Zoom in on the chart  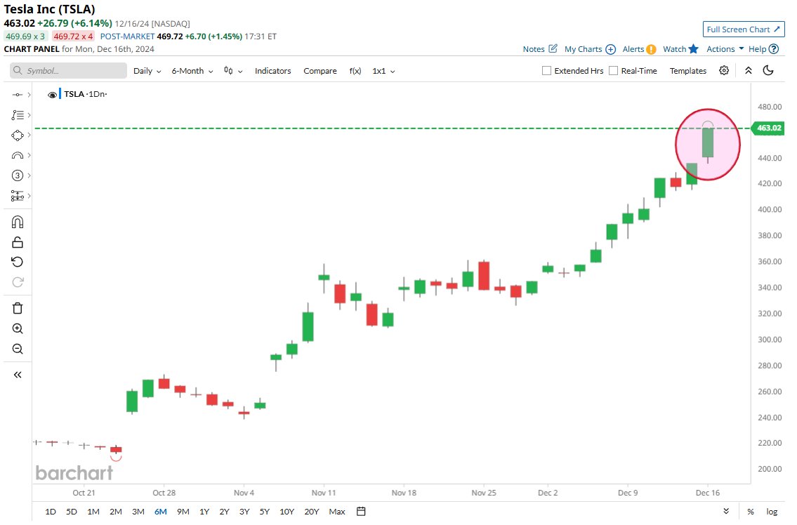tap(18, 328)
